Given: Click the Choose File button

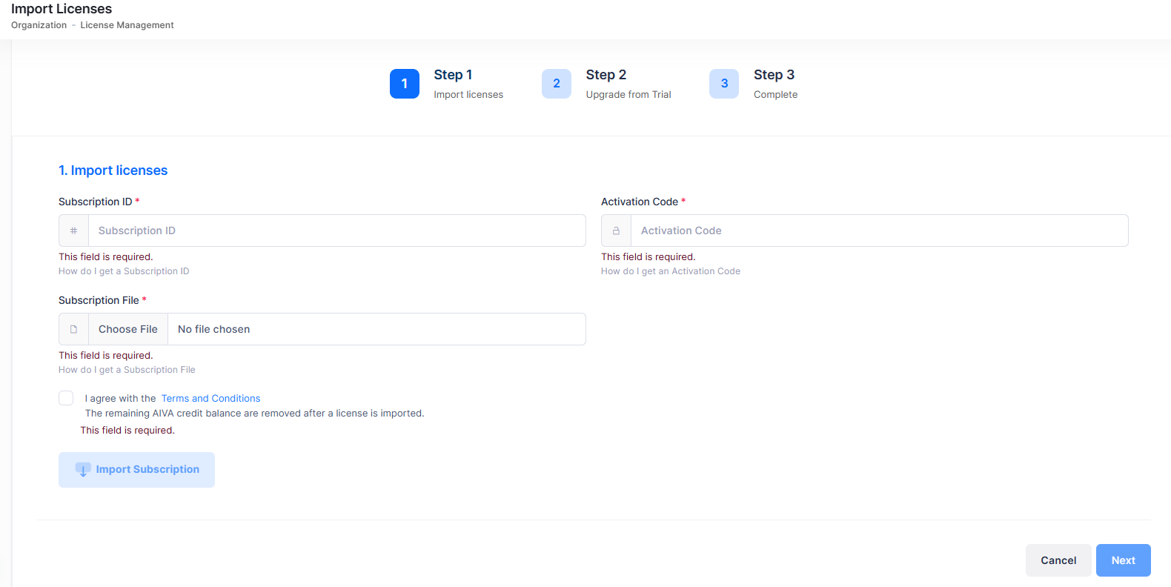Looking at the screenshot, I should [x=128, y=329].
